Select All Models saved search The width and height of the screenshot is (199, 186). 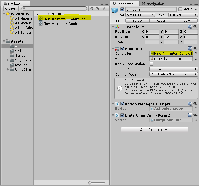21,23
